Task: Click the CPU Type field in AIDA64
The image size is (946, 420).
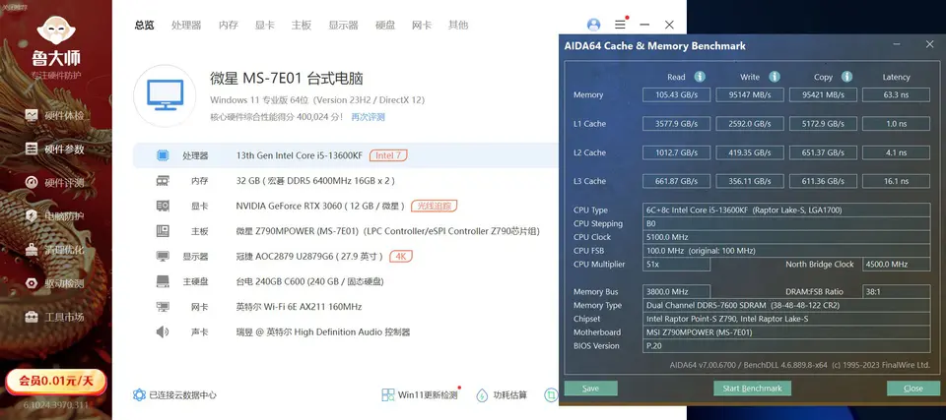Action: (786, 210)
